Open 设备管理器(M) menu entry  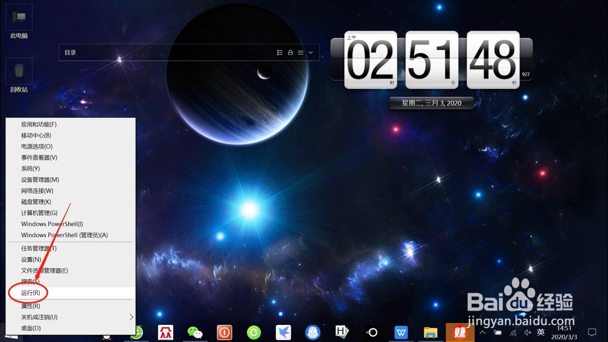click(x=71, y=180)
